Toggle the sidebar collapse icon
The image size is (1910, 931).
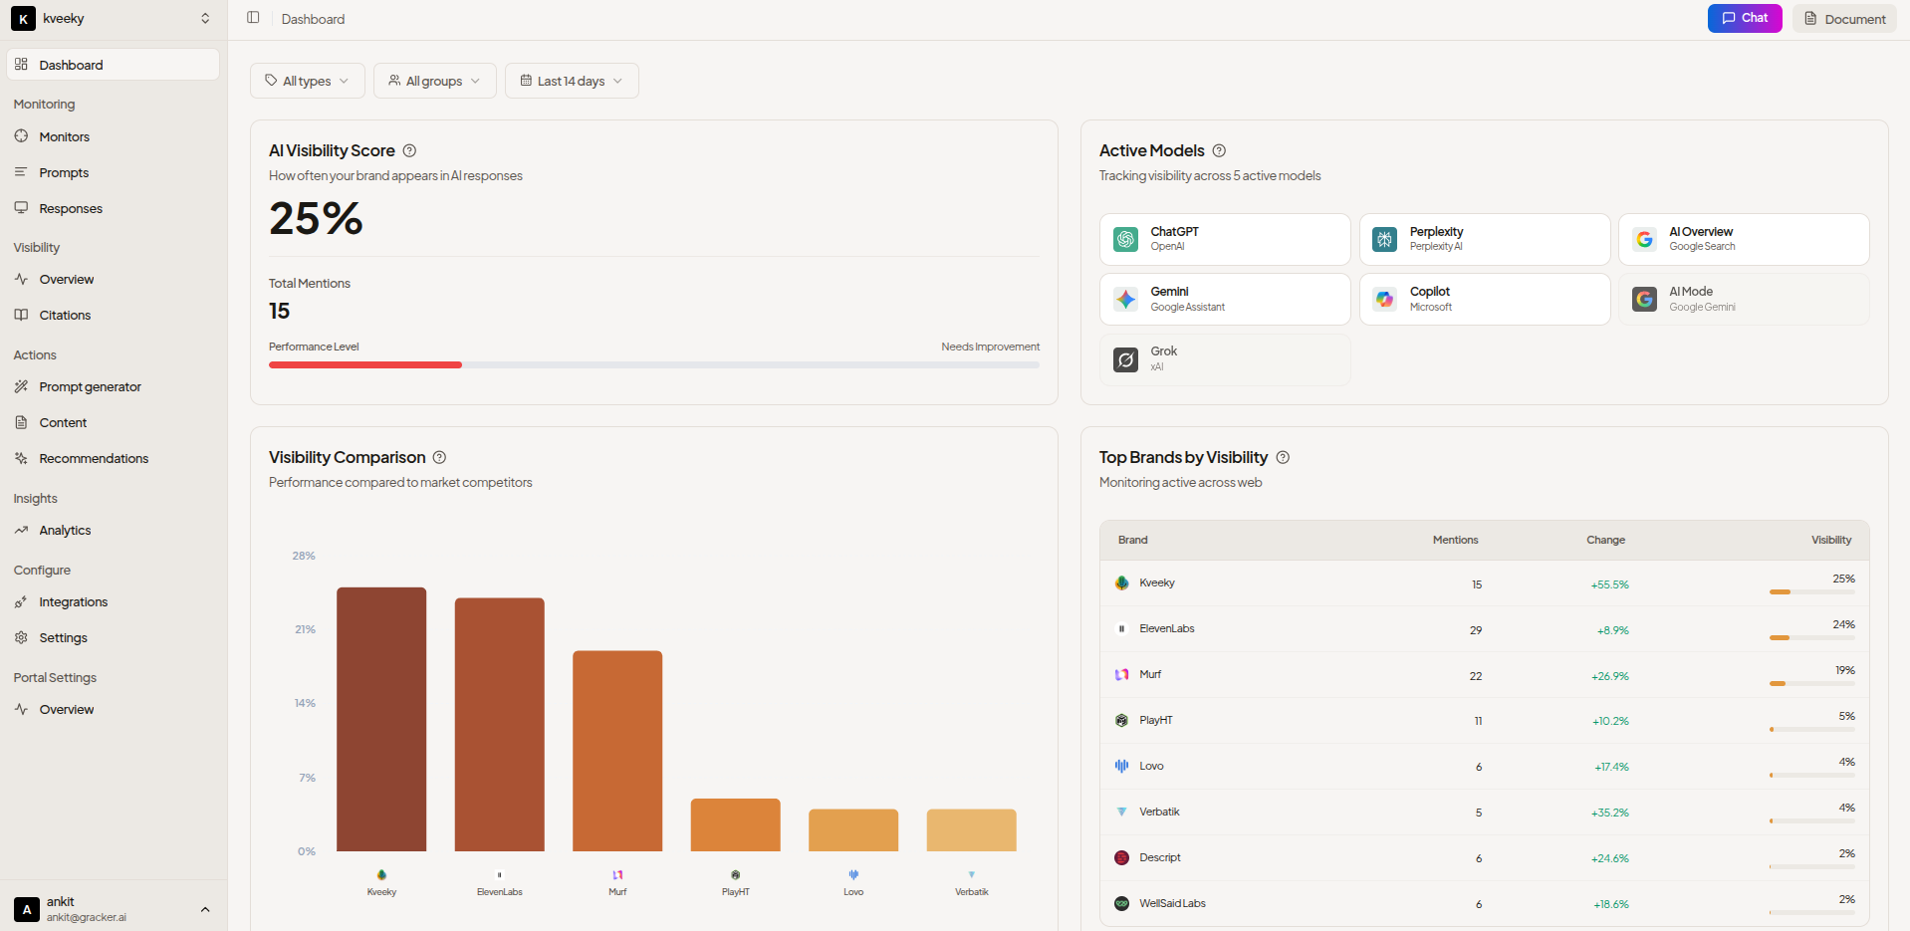pos(253,18)
